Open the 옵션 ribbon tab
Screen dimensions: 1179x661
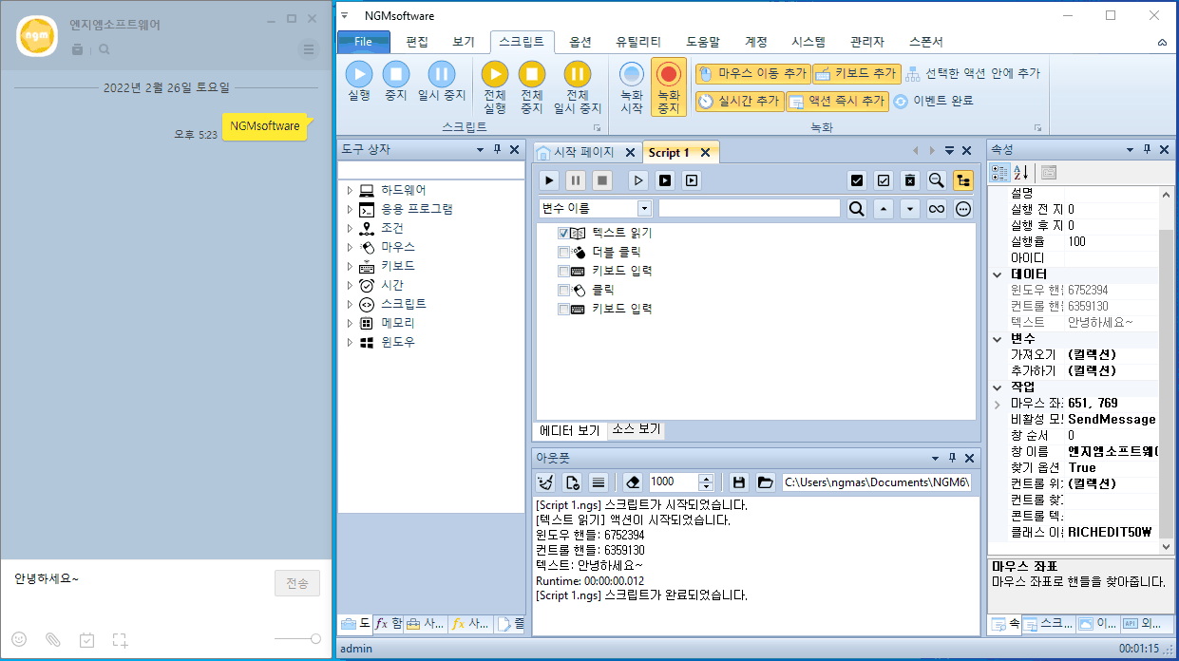[x=580, y=42]
